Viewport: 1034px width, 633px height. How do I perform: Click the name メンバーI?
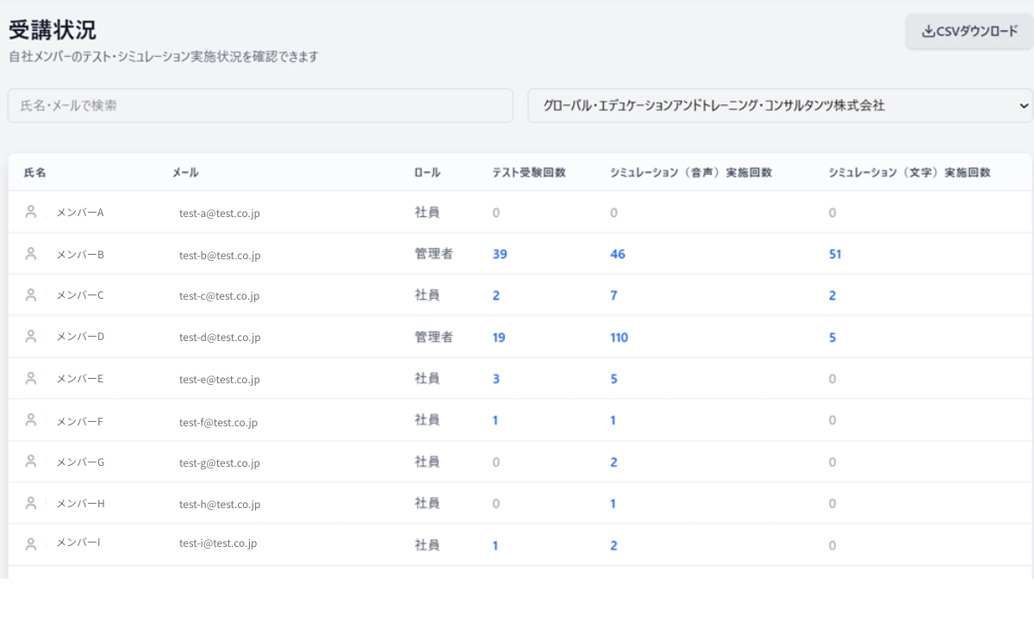tap(78, 543)
